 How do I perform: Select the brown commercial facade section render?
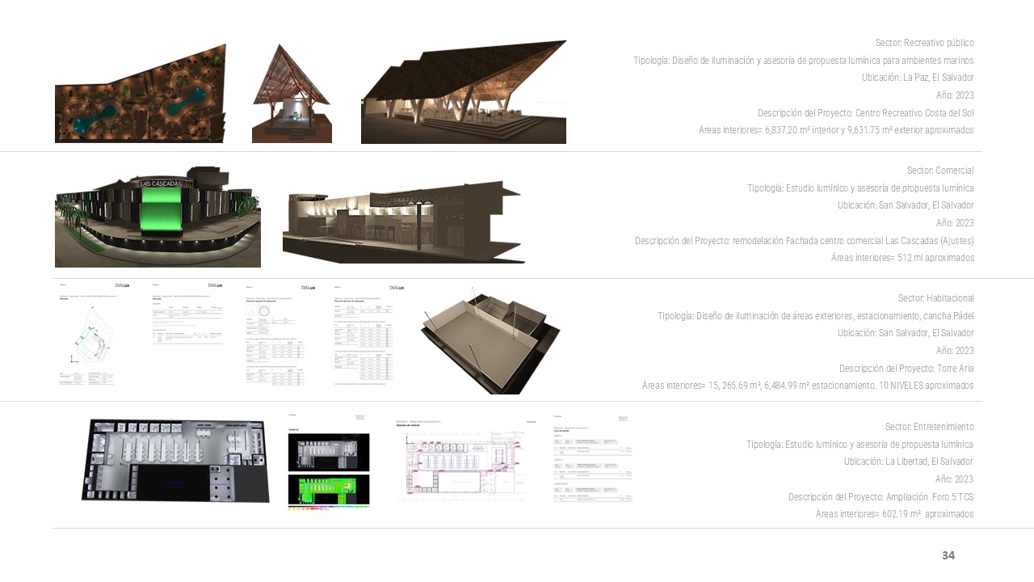[x=402, y=222]
